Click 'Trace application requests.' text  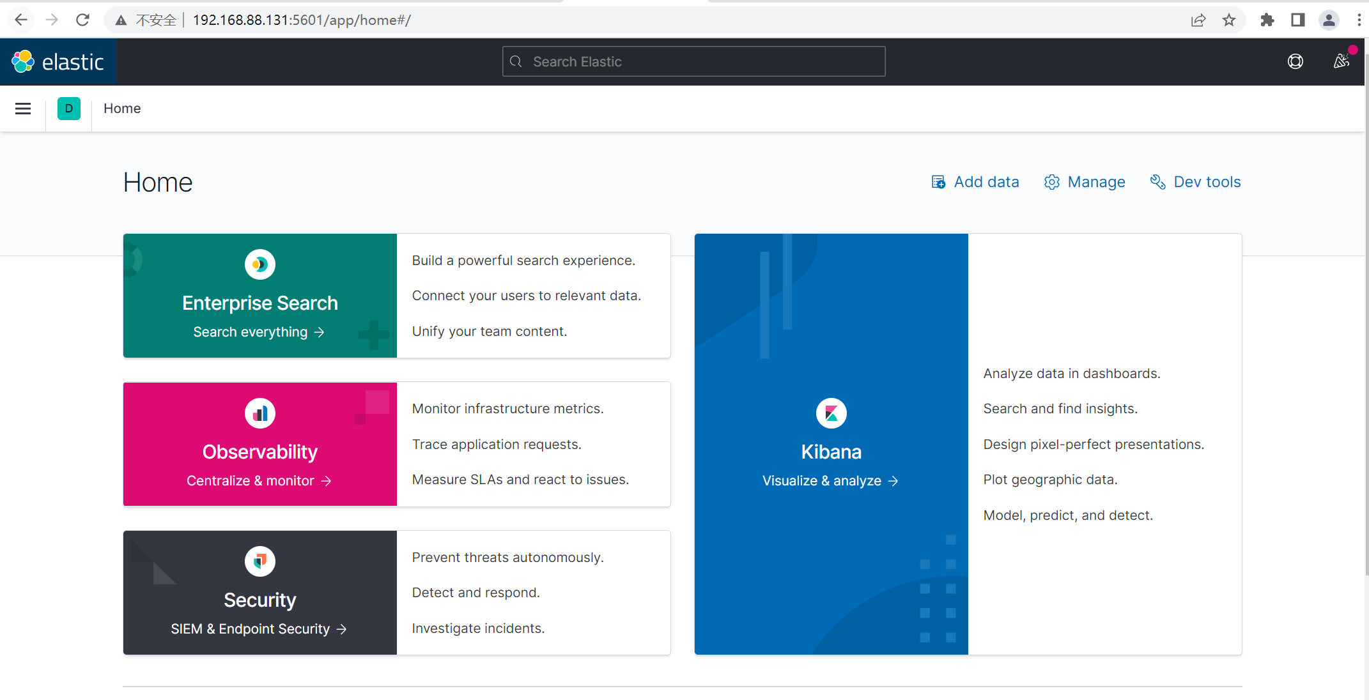click(497, 445)
